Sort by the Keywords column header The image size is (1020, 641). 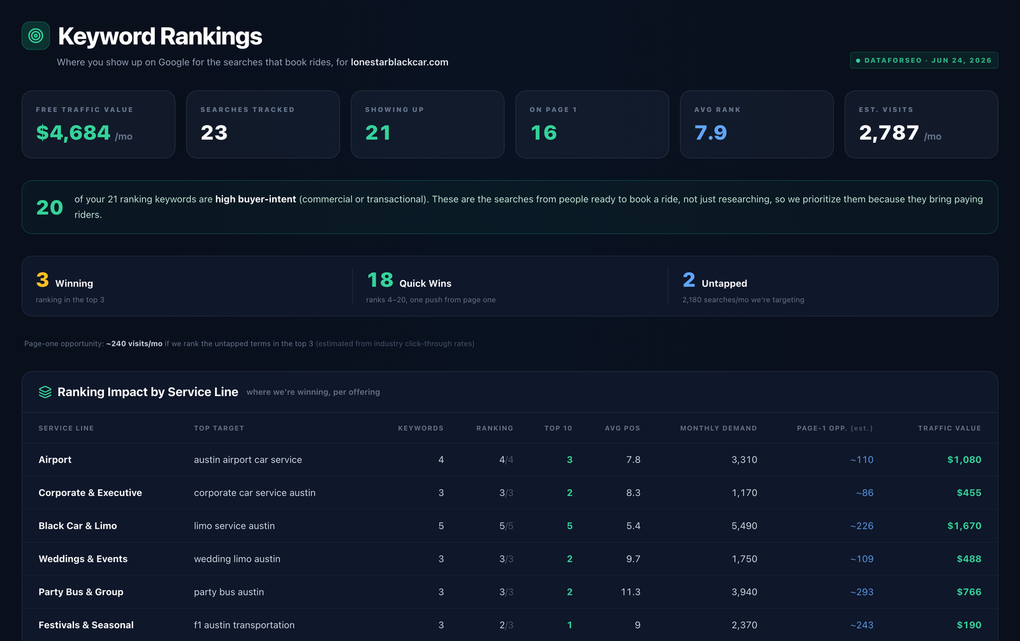(421, 428)
